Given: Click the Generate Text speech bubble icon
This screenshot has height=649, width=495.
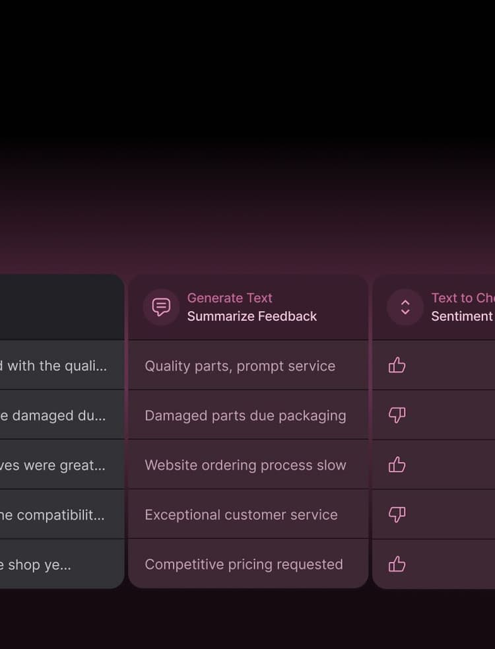Looking at the screenshot, I should [161, 307].
